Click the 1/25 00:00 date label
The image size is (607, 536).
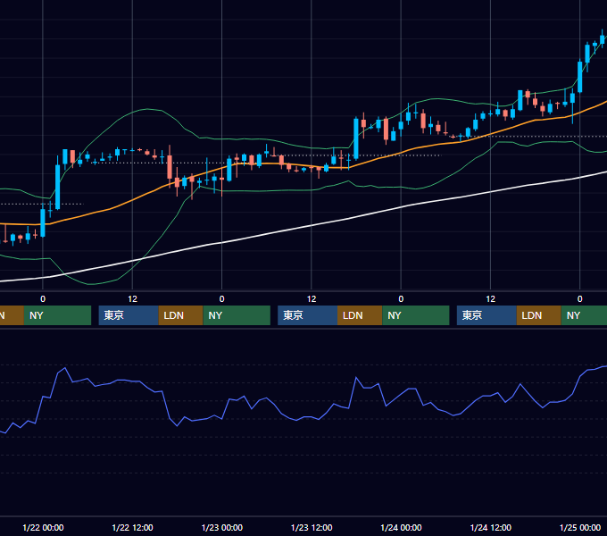(x=580, y=527)
